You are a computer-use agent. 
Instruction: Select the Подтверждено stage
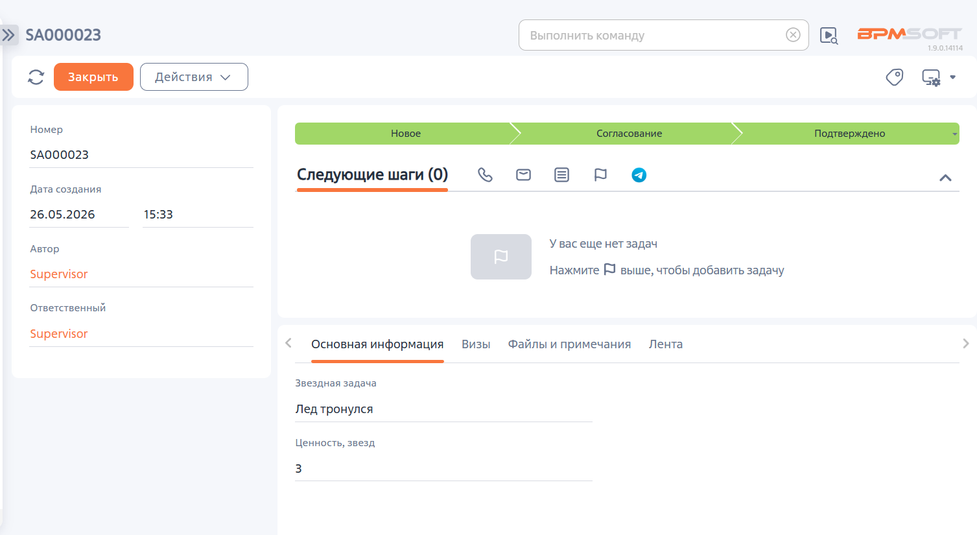click(x=849, y=134)
